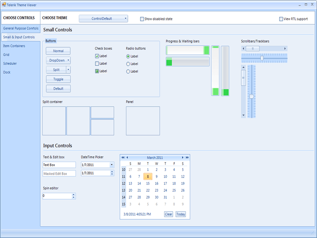Go to next month in calendar

click(x=183, y=158)
